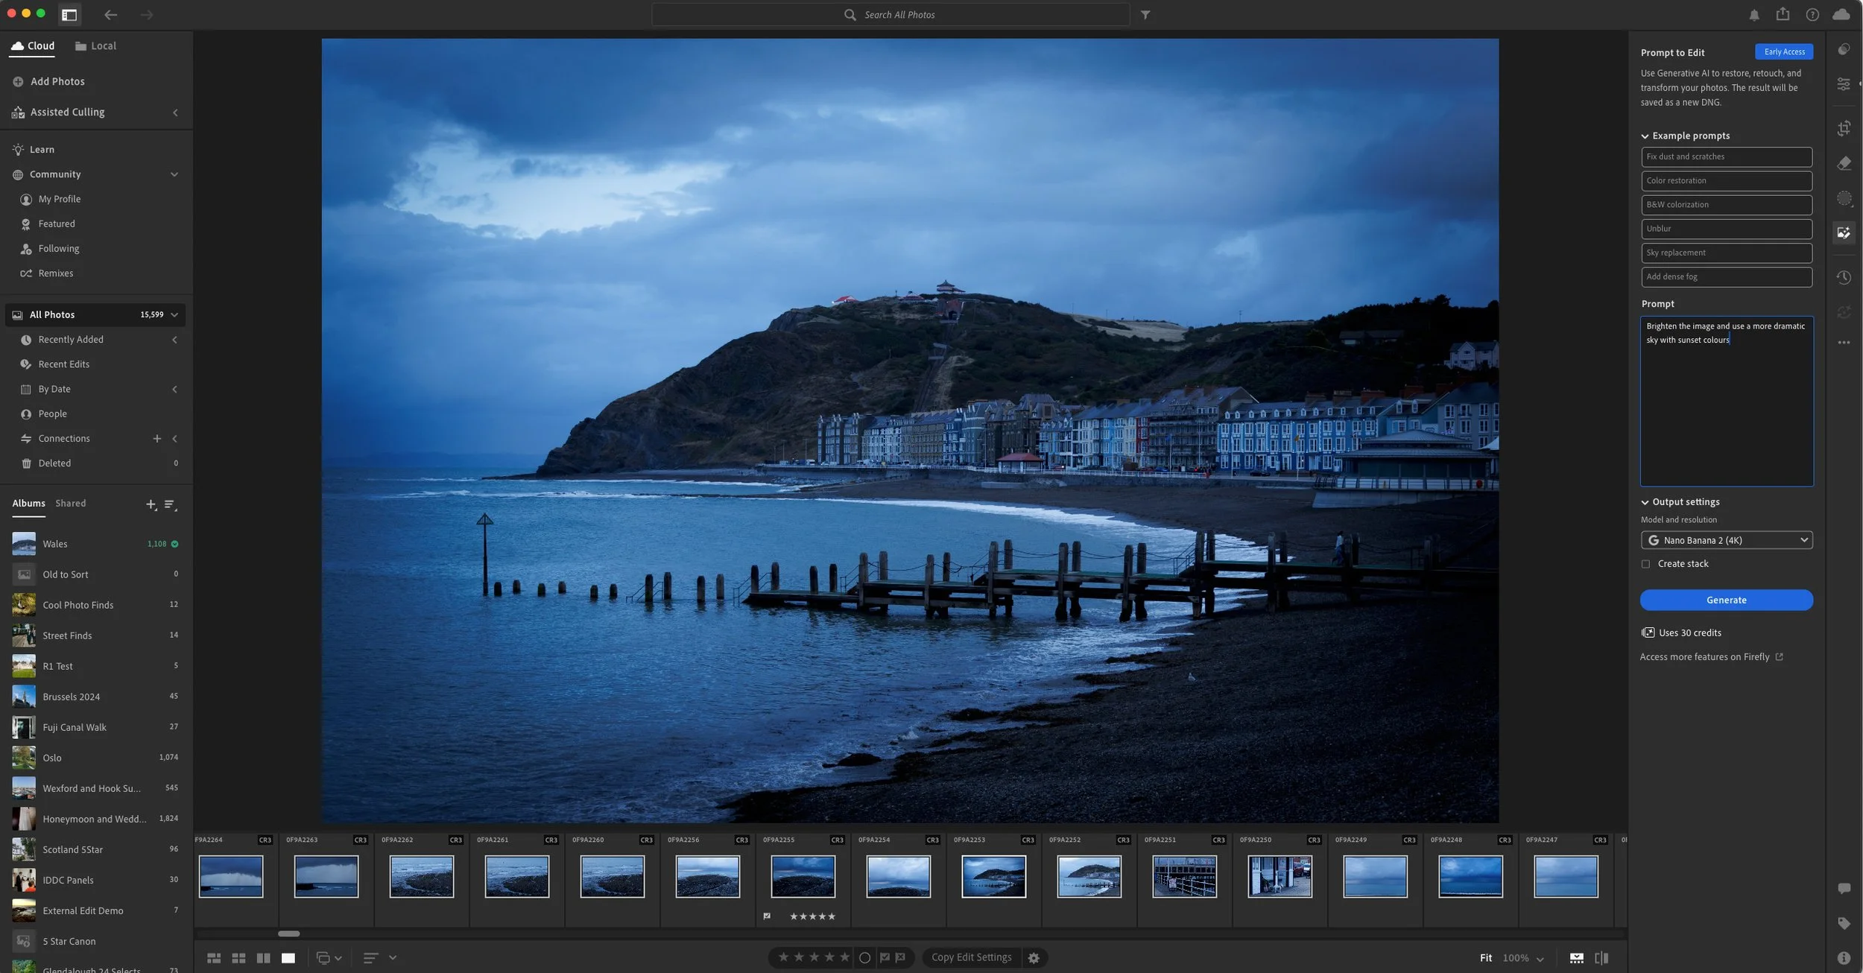The width and height of the screenshot is (1863, 973).
Task: Open the sort order dropdown
Action: (x=379, y=958)
